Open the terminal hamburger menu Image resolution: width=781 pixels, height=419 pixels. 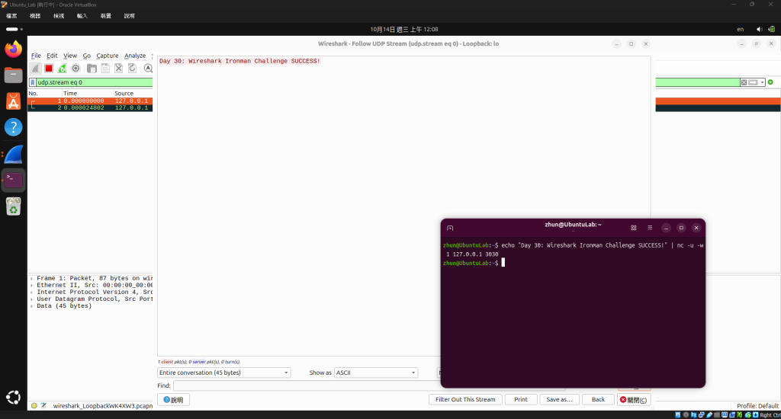[x=650, y=228]
